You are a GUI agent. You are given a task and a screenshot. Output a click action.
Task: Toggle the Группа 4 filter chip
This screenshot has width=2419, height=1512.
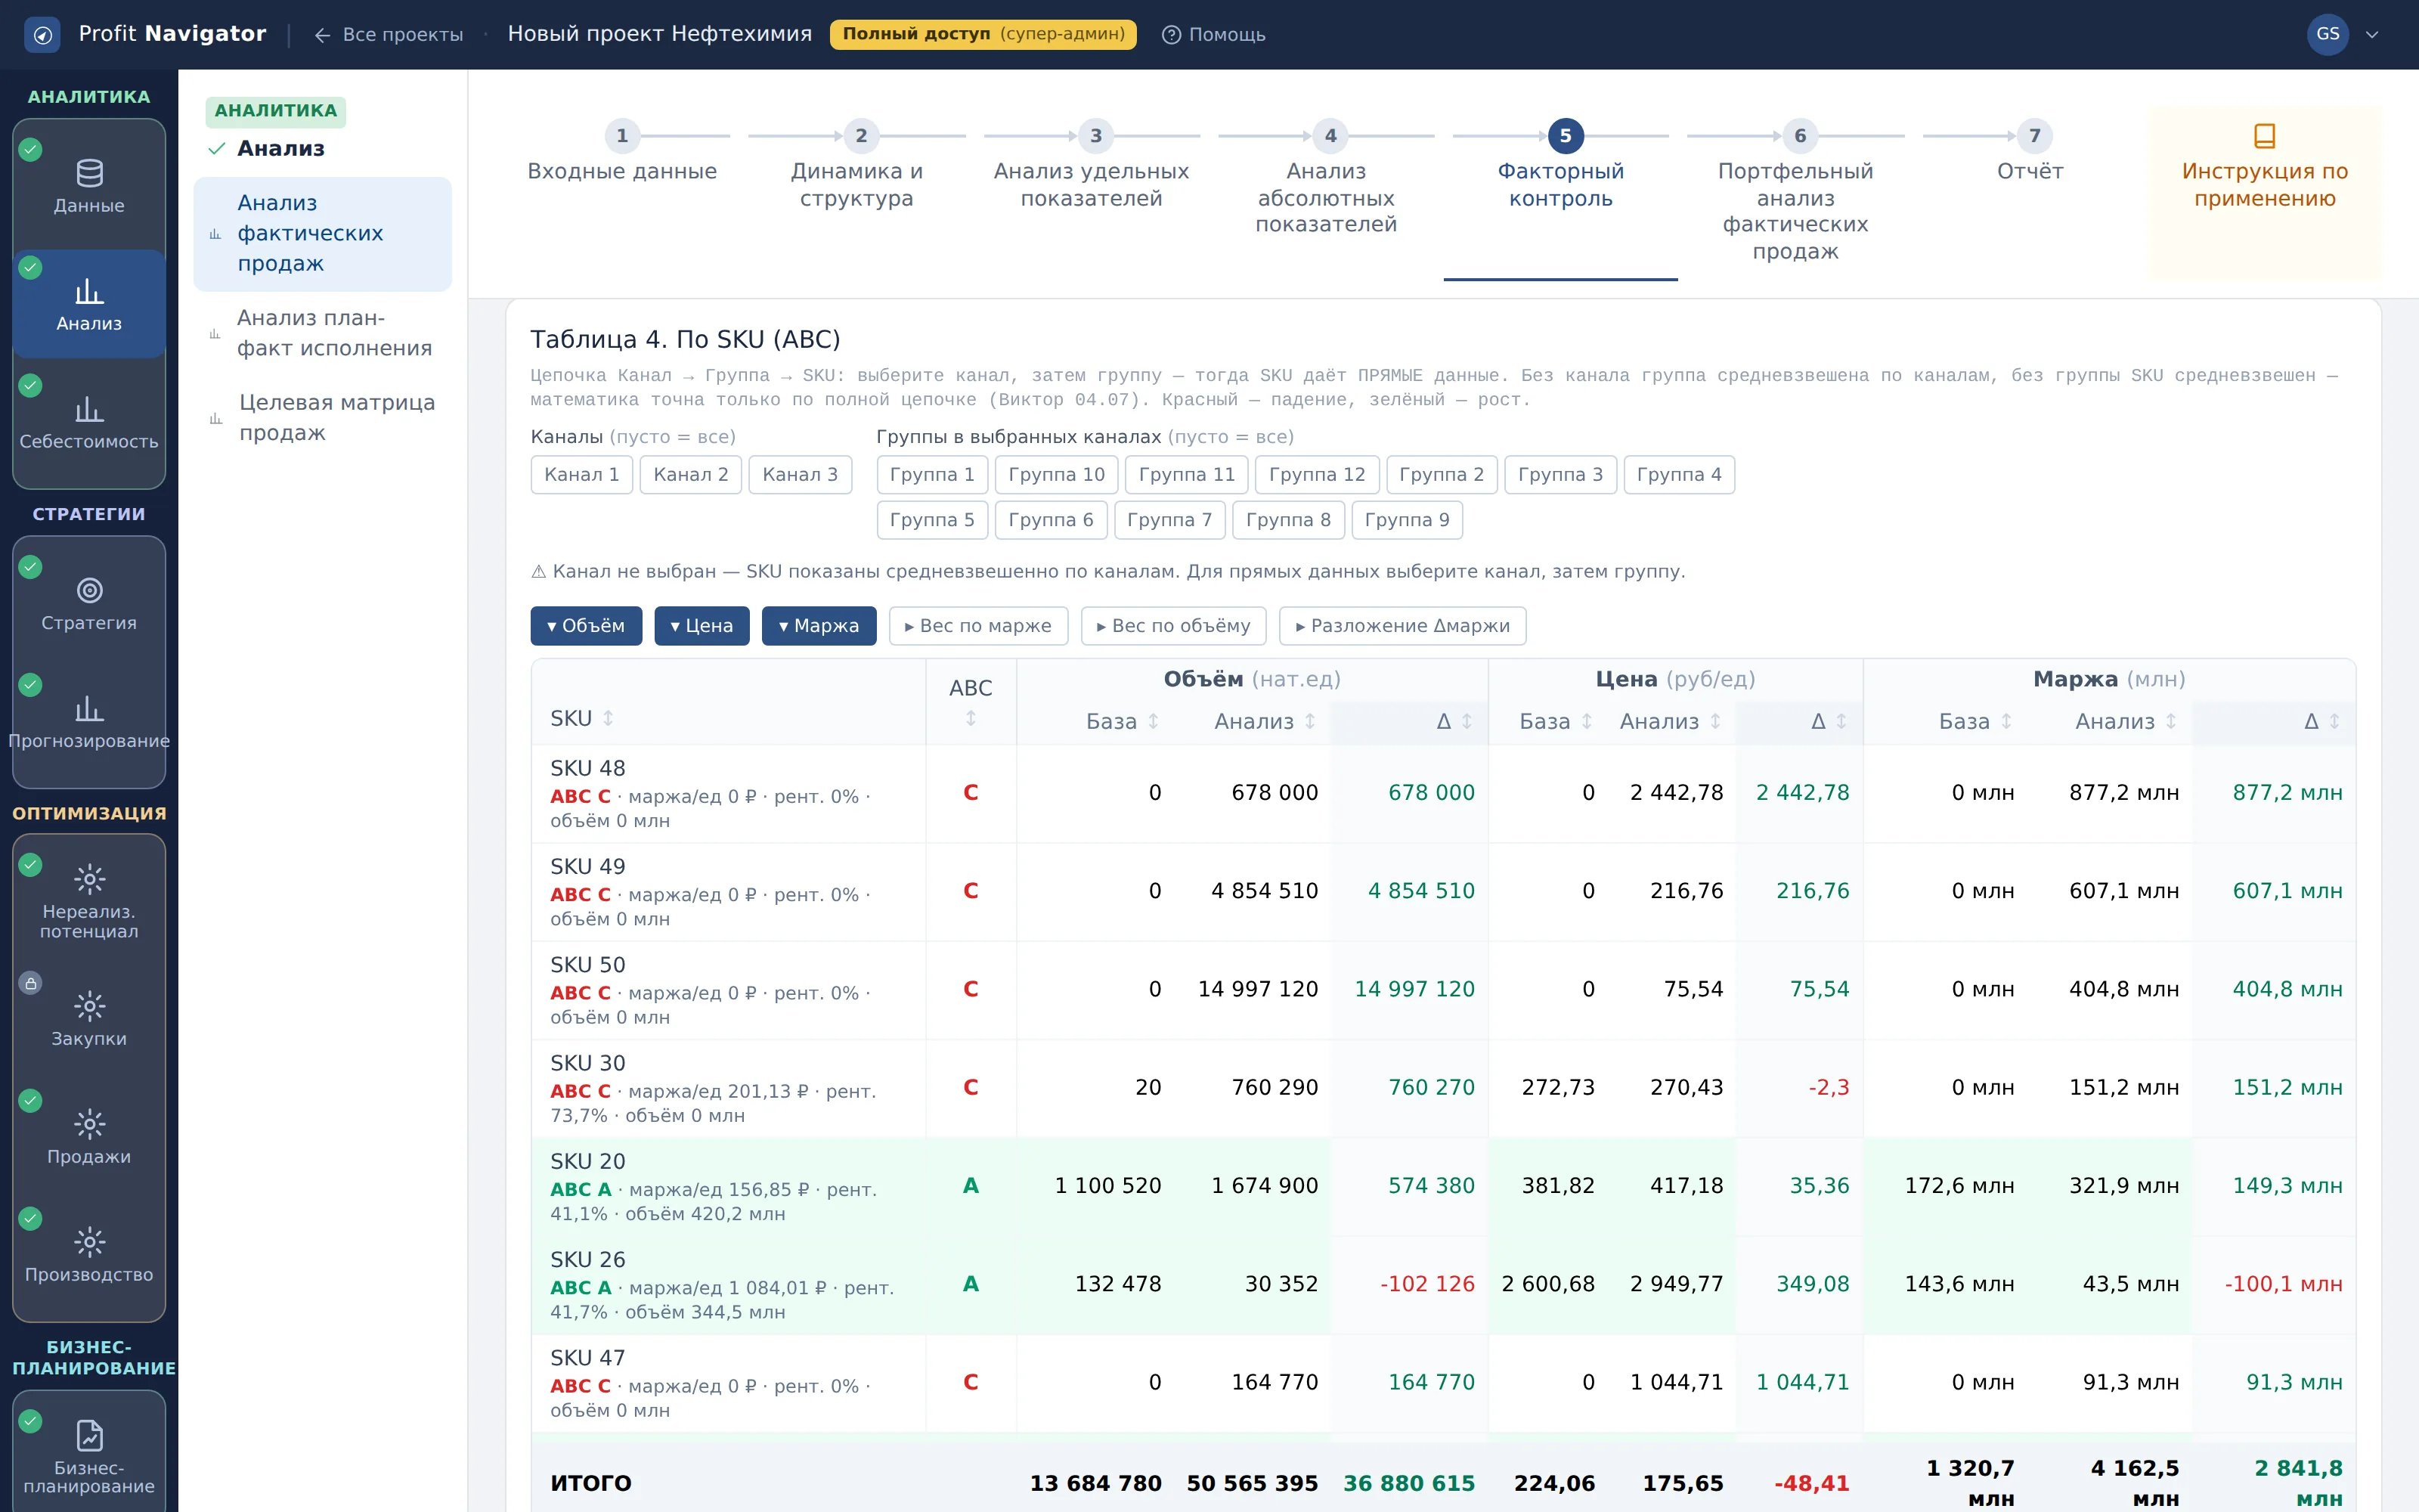click(x=1679, y=474)
